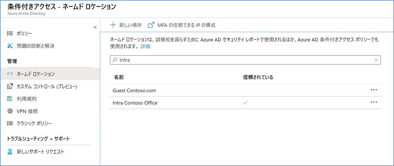Image resolution: width=394 pixels, height=166 pixels.
Task: Click the Azure Active Directory subtitle
Action: pyautogui.click(x=26, y=14)
